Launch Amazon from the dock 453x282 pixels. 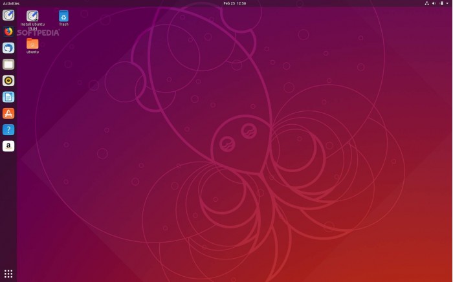tap(8, 146)
